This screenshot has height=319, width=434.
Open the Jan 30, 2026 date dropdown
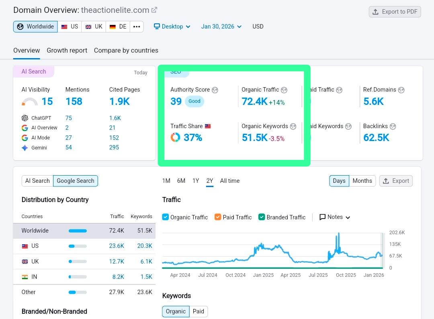tap(221, 27)
